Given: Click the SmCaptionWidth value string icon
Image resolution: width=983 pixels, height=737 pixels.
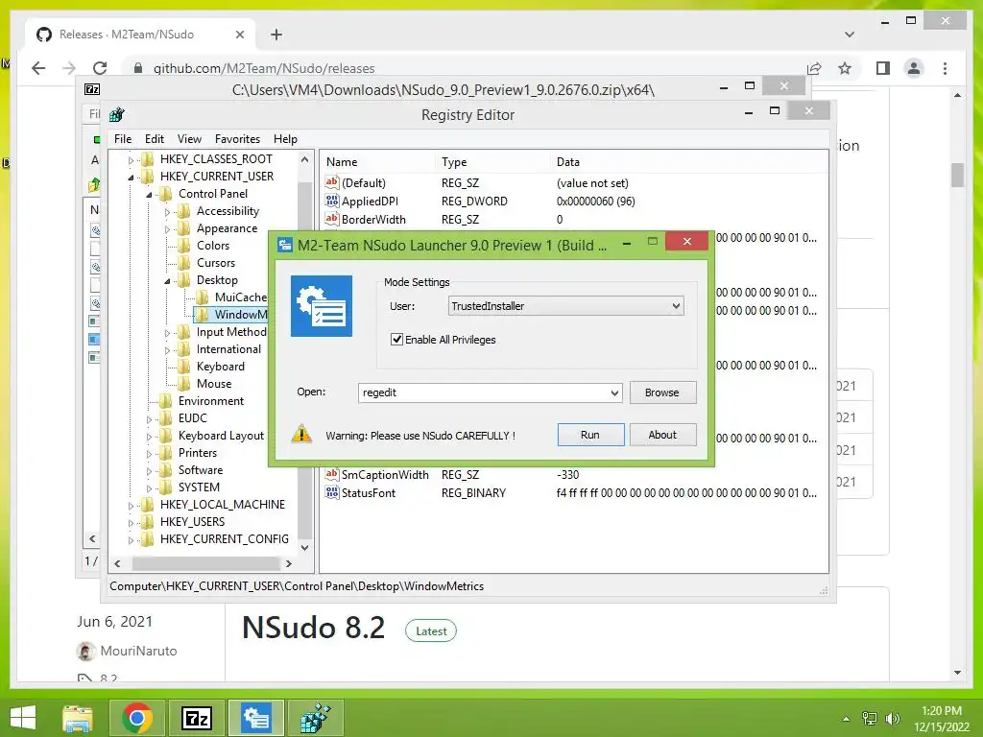Looking at the screenshot, I should tap(331, 474).
